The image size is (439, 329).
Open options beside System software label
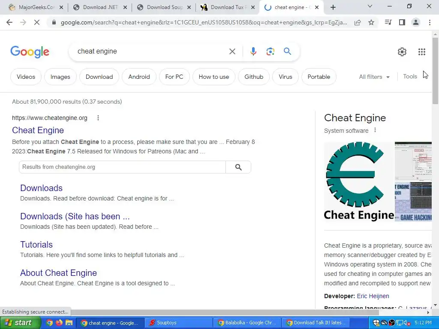375,130
